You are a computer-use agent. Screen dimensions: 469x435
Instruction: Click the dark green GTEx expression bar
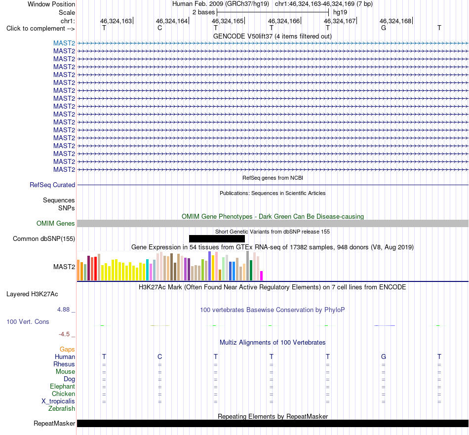[x=251, y=271]
